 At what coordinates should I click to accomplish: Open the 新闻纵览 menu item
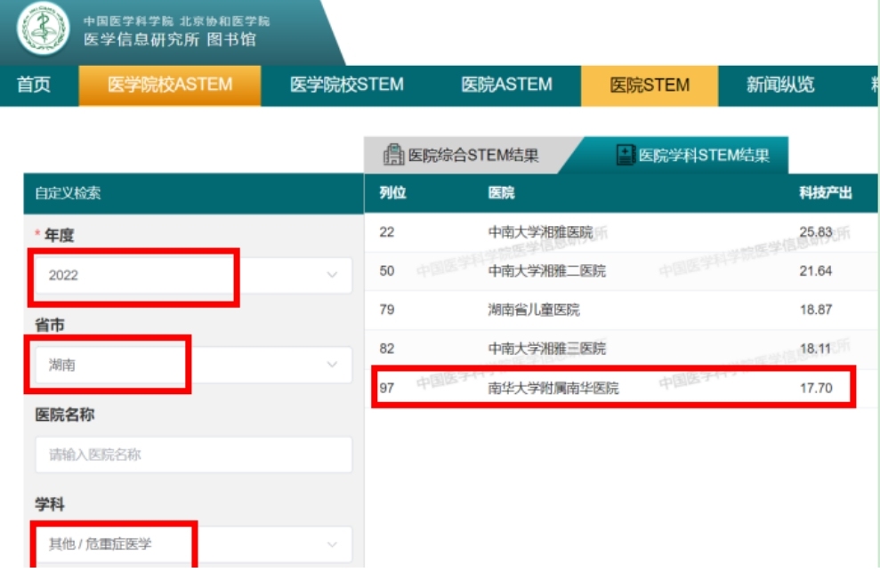click(779, 85)
